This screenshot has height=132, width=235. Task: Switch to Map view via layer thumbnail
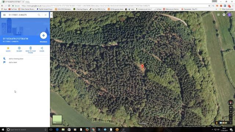[x=57, y=120]
